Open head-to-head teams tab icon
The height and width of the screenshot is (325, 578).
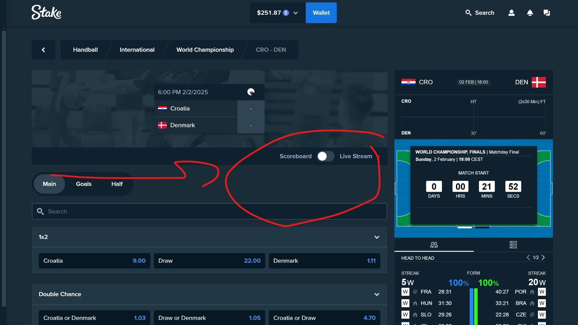(434, 245)
